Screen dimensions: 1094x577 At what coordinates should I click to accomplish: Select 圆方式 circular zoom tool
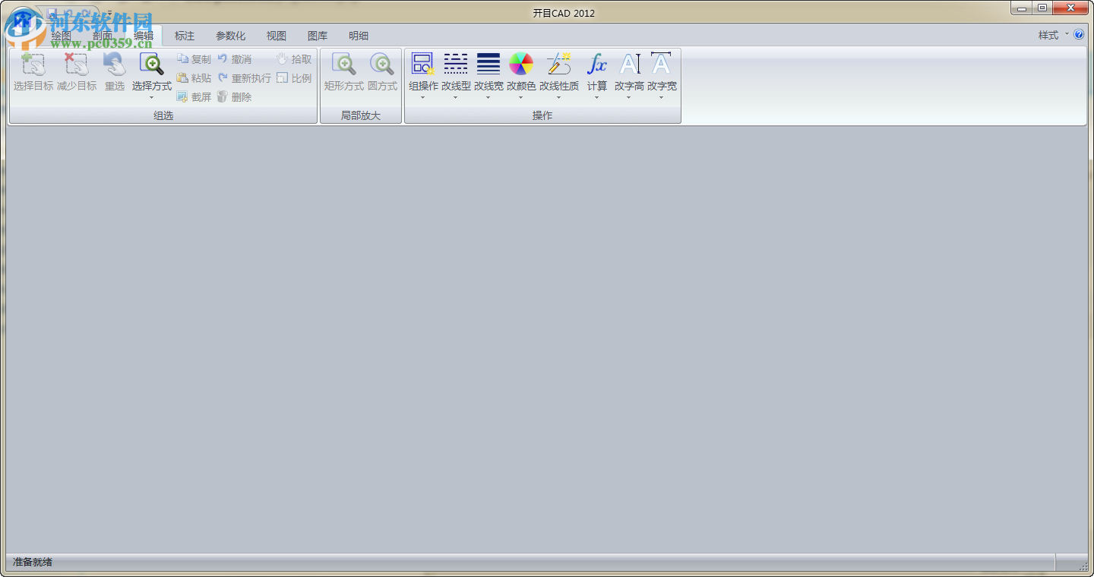tap(383, 73)
